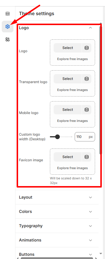Select an image for Favicon image
The width and height of the screenshot is (105, 259).
pos(68,157)
